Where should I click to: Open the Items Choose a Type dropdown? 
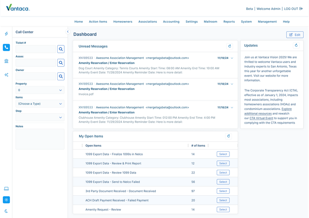[x=40, y=104]
